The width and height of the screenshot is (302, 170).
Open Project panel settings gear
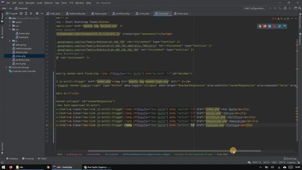(37, 14)
